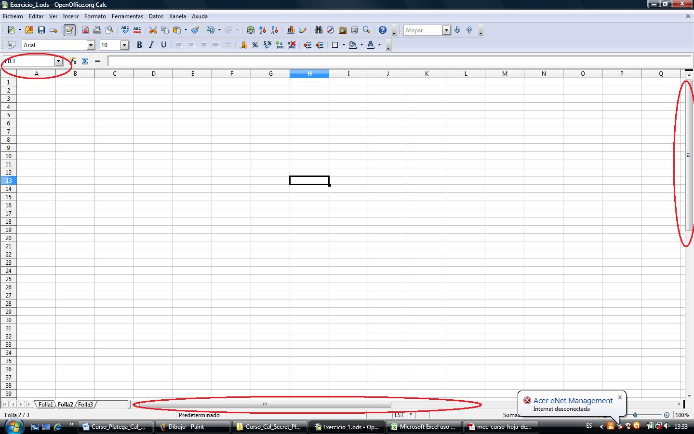Open Find & Replace binoculars icon

[x=318, y=30]
